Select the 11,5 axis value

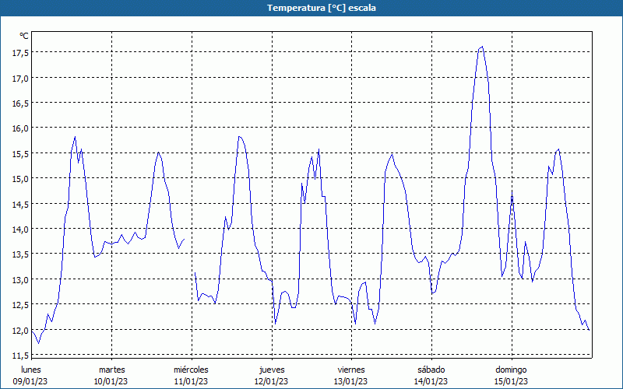click(20, 356)
